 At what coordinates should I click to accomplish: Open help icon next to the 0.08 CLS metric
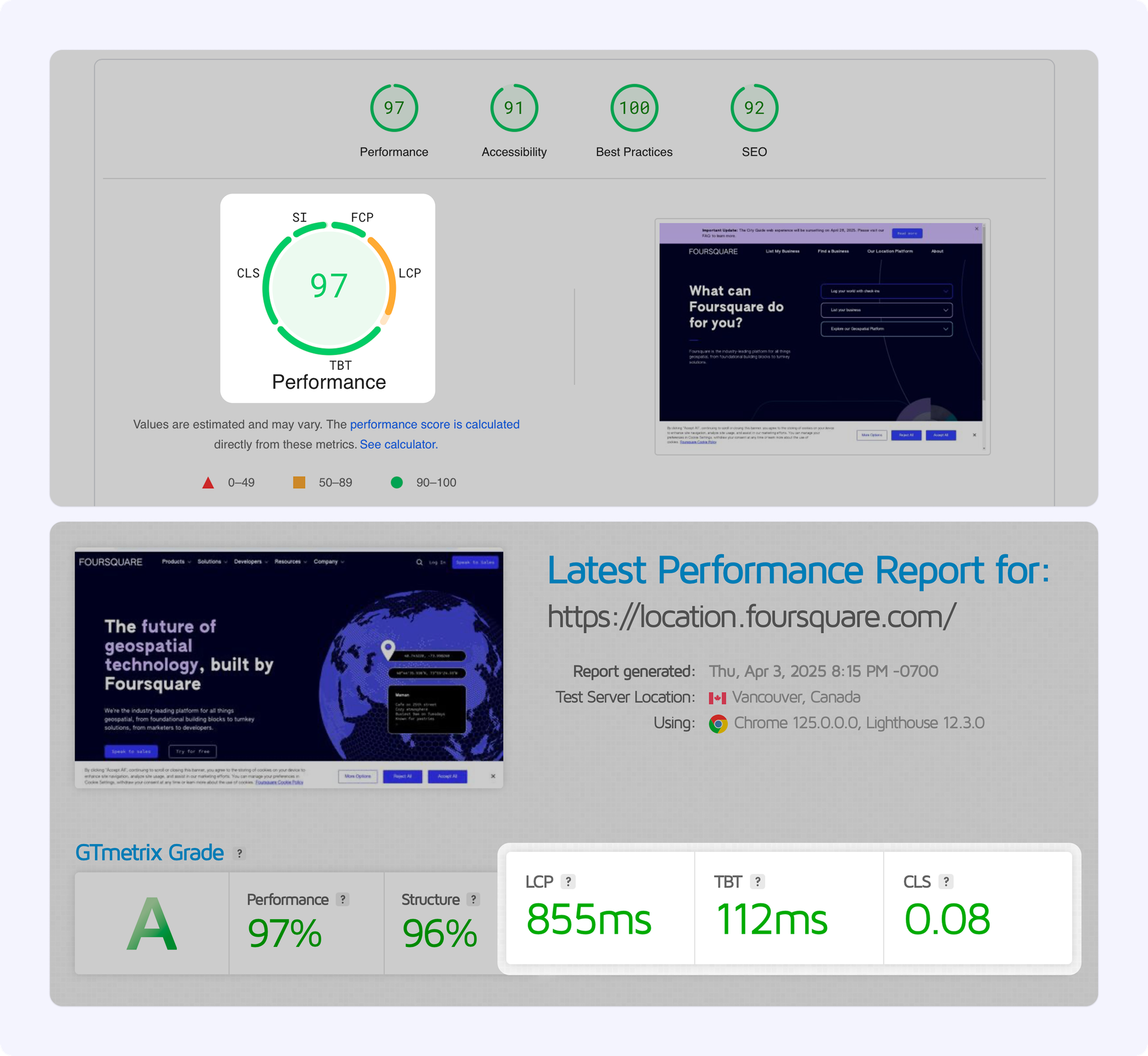pyautogui.click(x=946, y=881)
